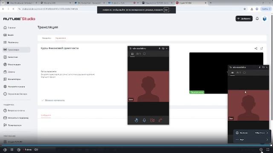The image size is (273, 153).
Task: Open Аналитика in the sidebar
Action: pyautogui.click(x=10, y=57)
